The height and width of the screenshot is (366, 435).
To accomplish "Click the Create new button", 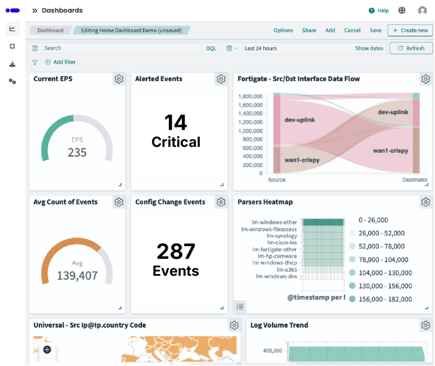I will point(410,30).
